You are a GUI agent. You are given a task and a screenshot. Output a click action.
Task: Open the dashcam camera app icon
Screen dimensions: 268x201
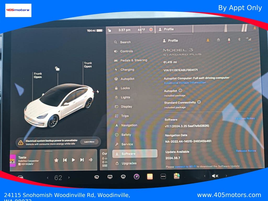[x=137, y=177]
